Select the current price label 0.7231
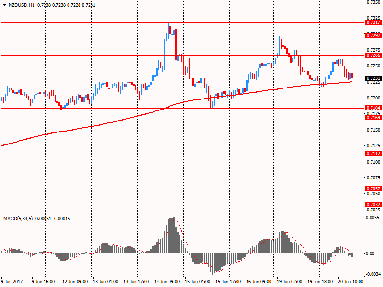Image resolution: width=383 pixels, height=287 pixels. (373, 78)
